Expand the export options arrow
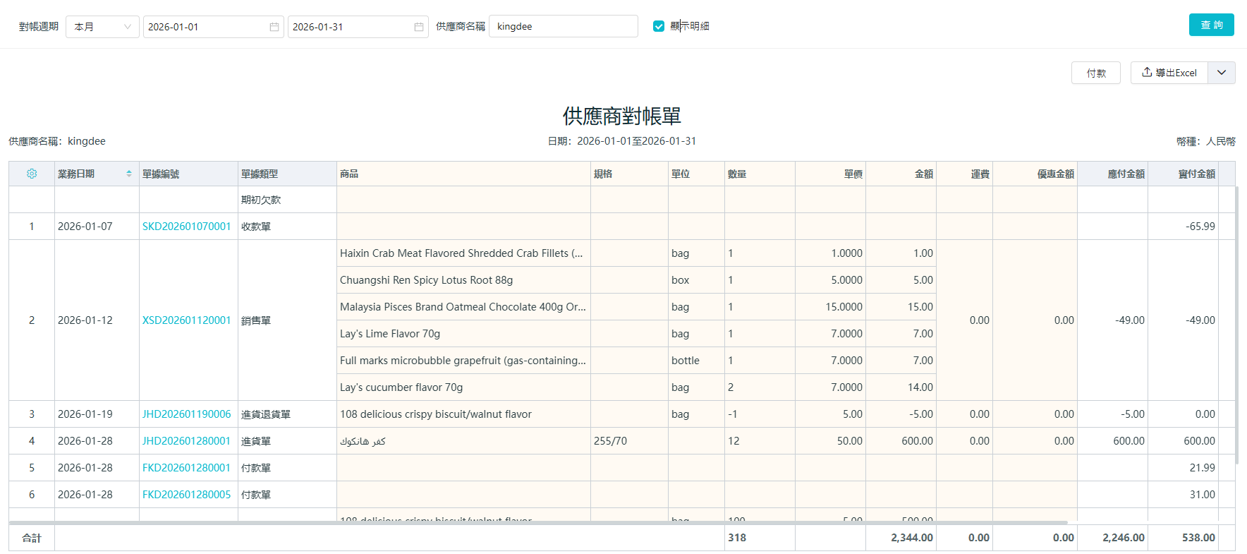The image size is (1247, 554). point(1222,73)
